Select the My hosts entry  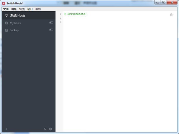tap(29, 23)
